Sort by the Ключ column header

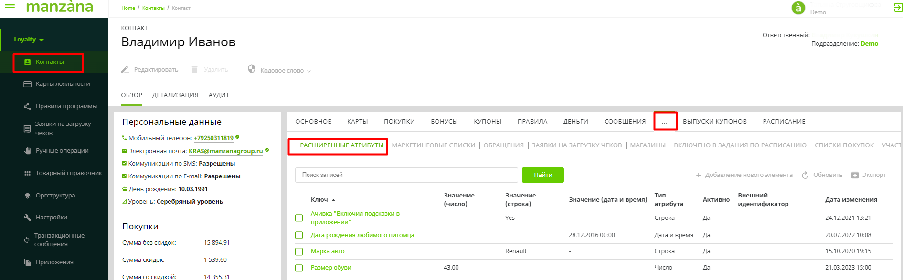point(319,200)
